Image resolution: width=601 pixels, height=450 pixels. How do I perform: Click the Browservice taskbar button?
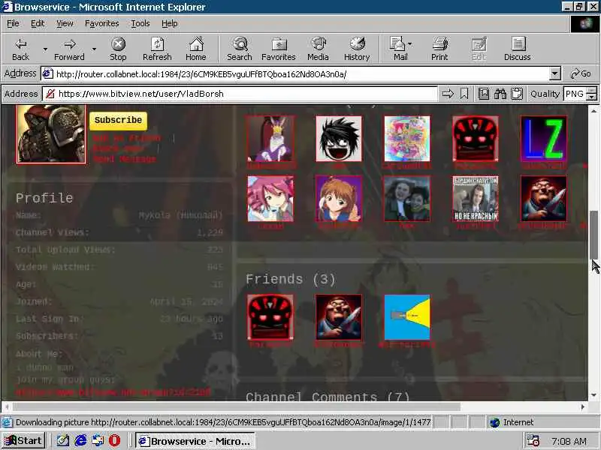point(195,441)
